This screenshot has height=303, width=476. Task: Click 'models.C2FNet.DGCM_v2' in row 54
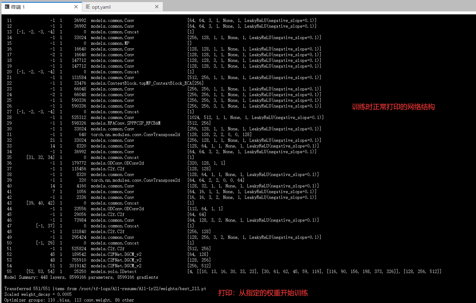(x=116, y=266)
